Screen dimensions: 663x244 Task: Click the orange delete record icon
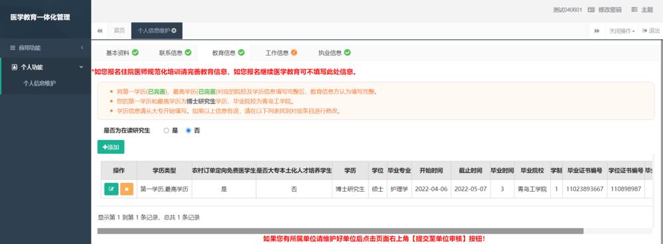coord(127,189)
